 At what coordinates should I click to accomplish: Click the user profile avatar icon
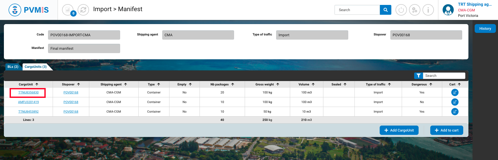tap(448, 10)
